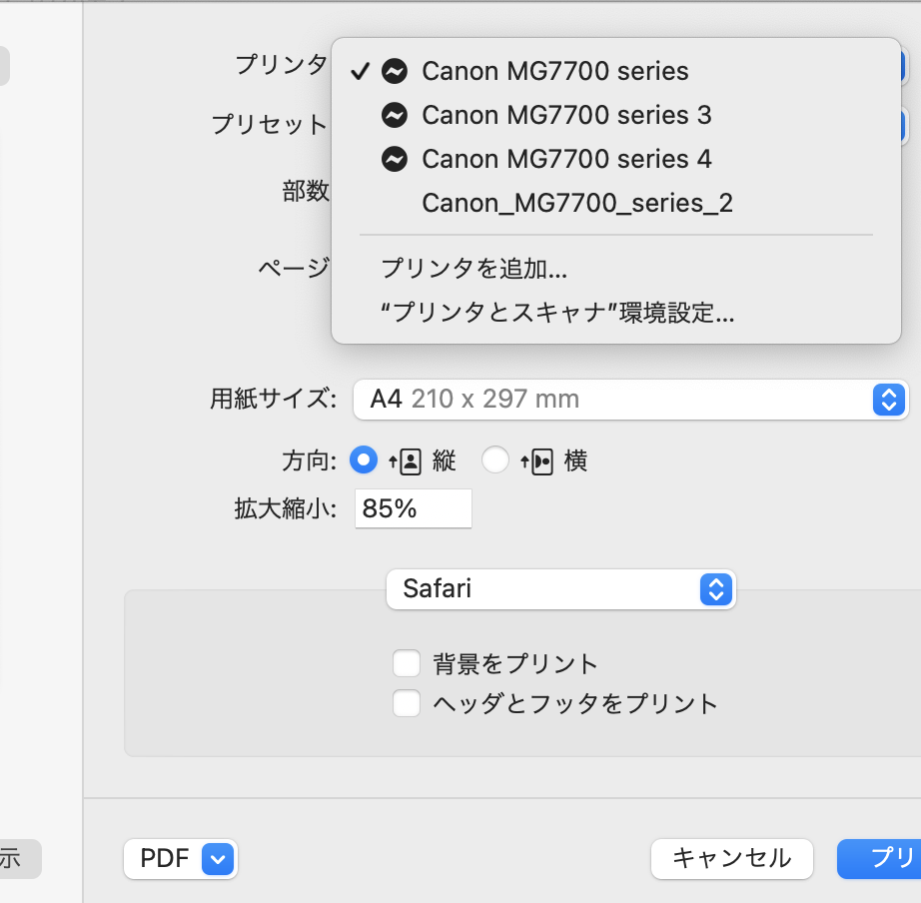Click printer icon beside Canon MG7700 series 4

395,159
